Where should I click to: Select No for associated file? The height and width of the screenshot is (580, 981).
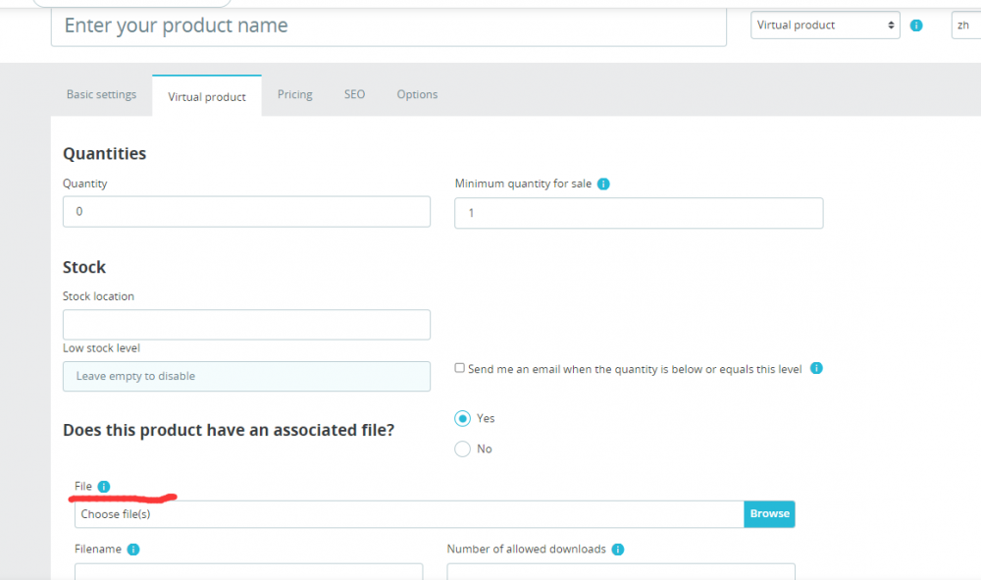463,449
